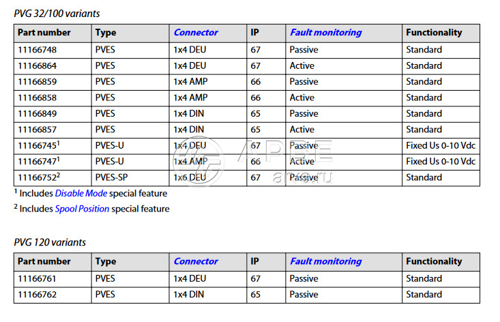Click the 1x6 DEU connector cell
The image size is (500, 322).
click(x=190, y=177)
